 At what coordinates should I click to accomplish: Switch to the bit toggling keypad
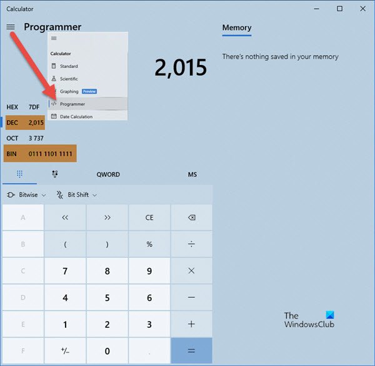coord(55,174)
